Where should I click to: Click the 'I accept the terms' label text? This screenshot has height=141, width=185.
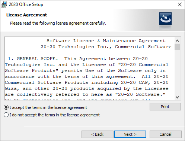[x=48, y=107]
